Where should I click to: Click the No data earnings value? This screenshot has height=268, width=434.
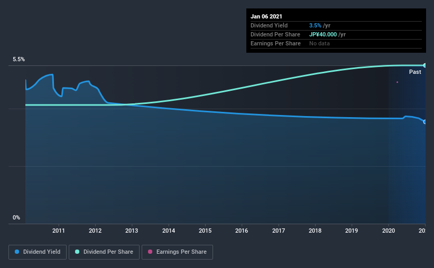click(x=319, y=43)
